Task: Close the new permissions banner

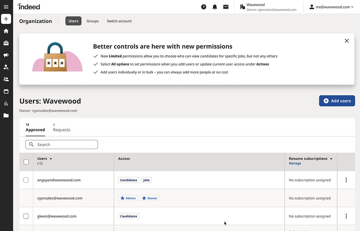Action: (x=347, y=41)
